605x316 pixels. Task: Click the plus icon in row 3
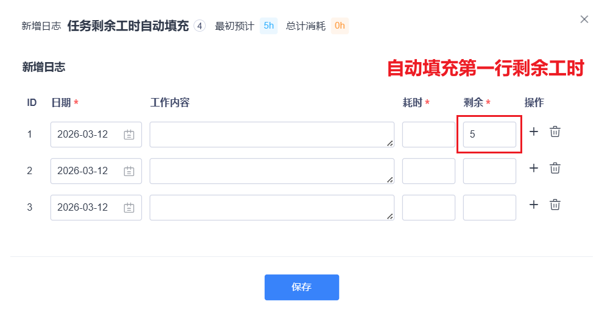pyautogui.click(x=534, y=205)
